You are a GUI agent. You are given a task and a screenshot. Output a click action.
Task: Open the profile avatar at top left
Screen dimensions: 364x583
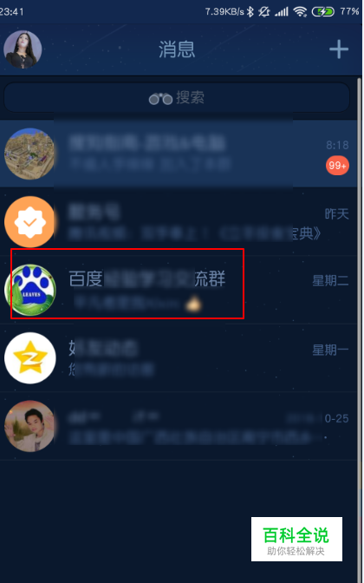click(x=23, y=49)
